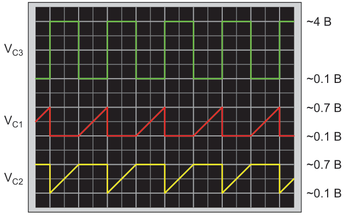
Task: Click the first falling edge of the green square wave
Action: [79, 50]
